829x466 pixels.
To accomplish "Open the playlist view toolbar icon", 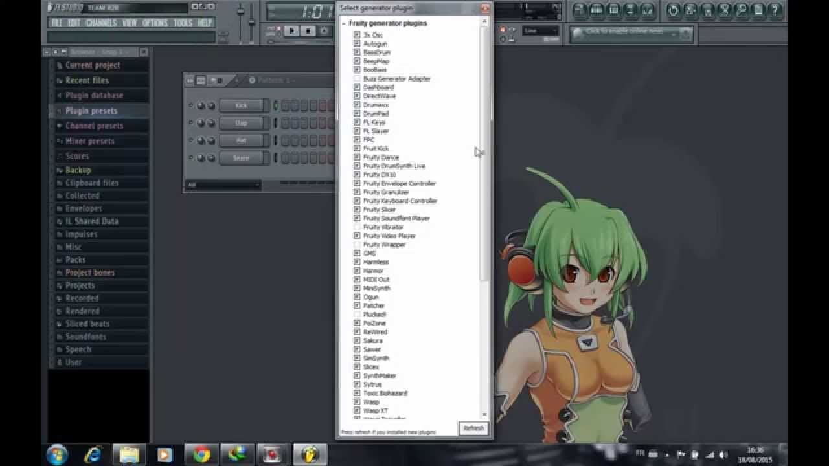I will pyautogui.click(x=580, y=10).
